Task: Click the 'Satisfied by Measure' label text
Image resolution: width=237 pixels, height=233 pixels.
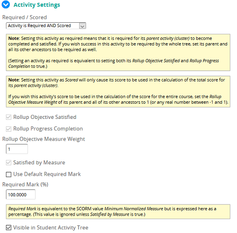Action: pos(39,162)
